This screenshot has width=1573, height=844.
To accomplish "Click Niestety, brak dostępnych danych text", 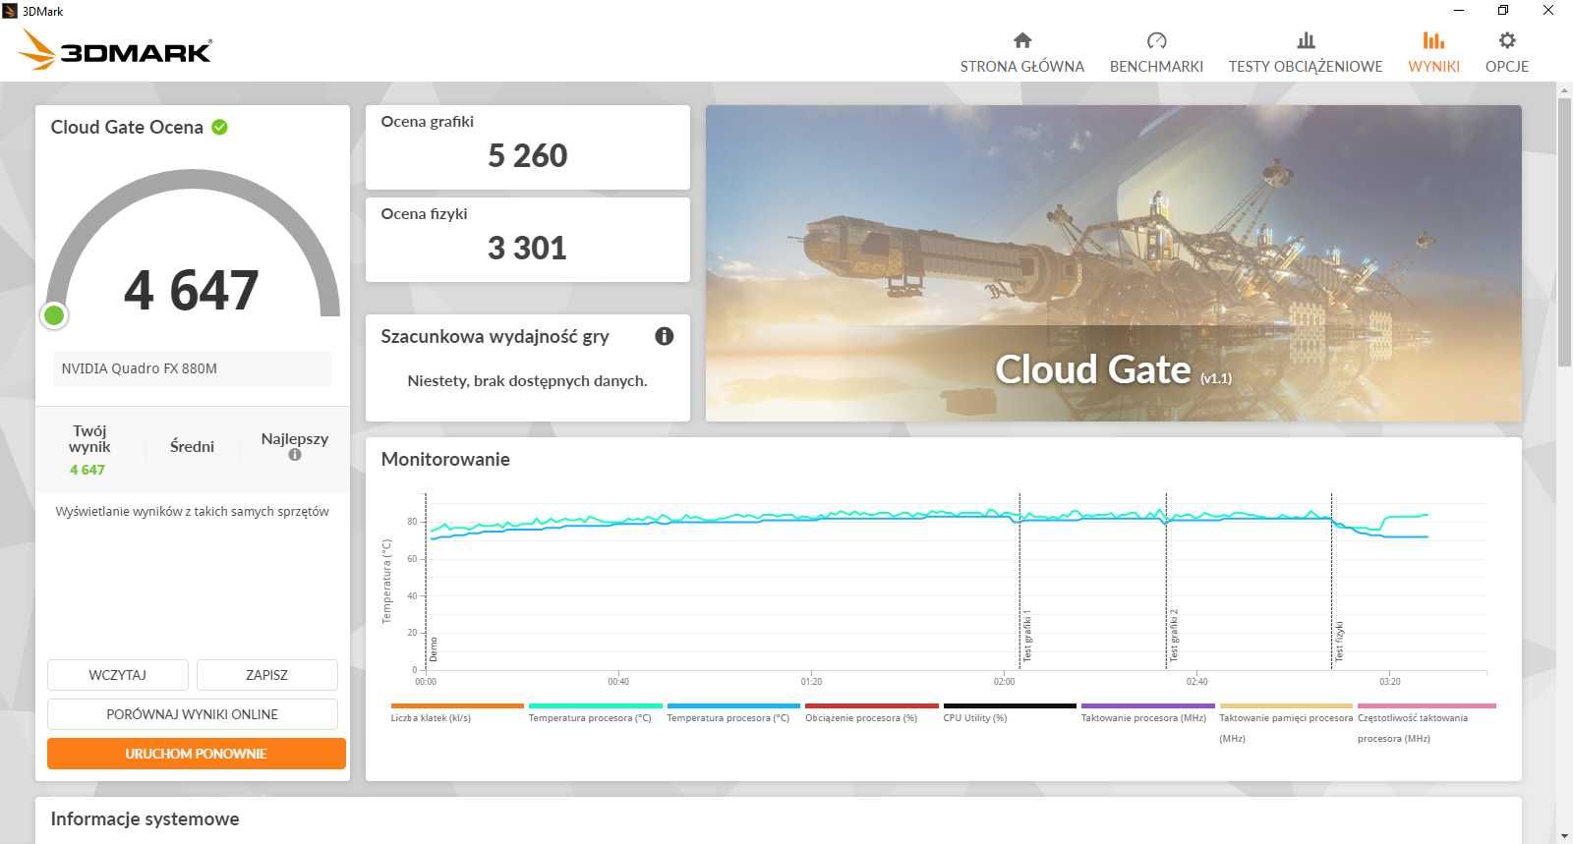I will [528, 381].
